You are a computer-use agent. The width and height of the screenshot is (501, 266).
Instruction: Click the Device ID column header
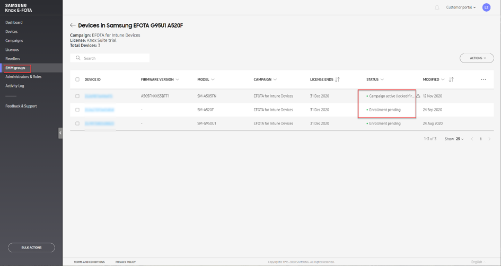(93, 79)
